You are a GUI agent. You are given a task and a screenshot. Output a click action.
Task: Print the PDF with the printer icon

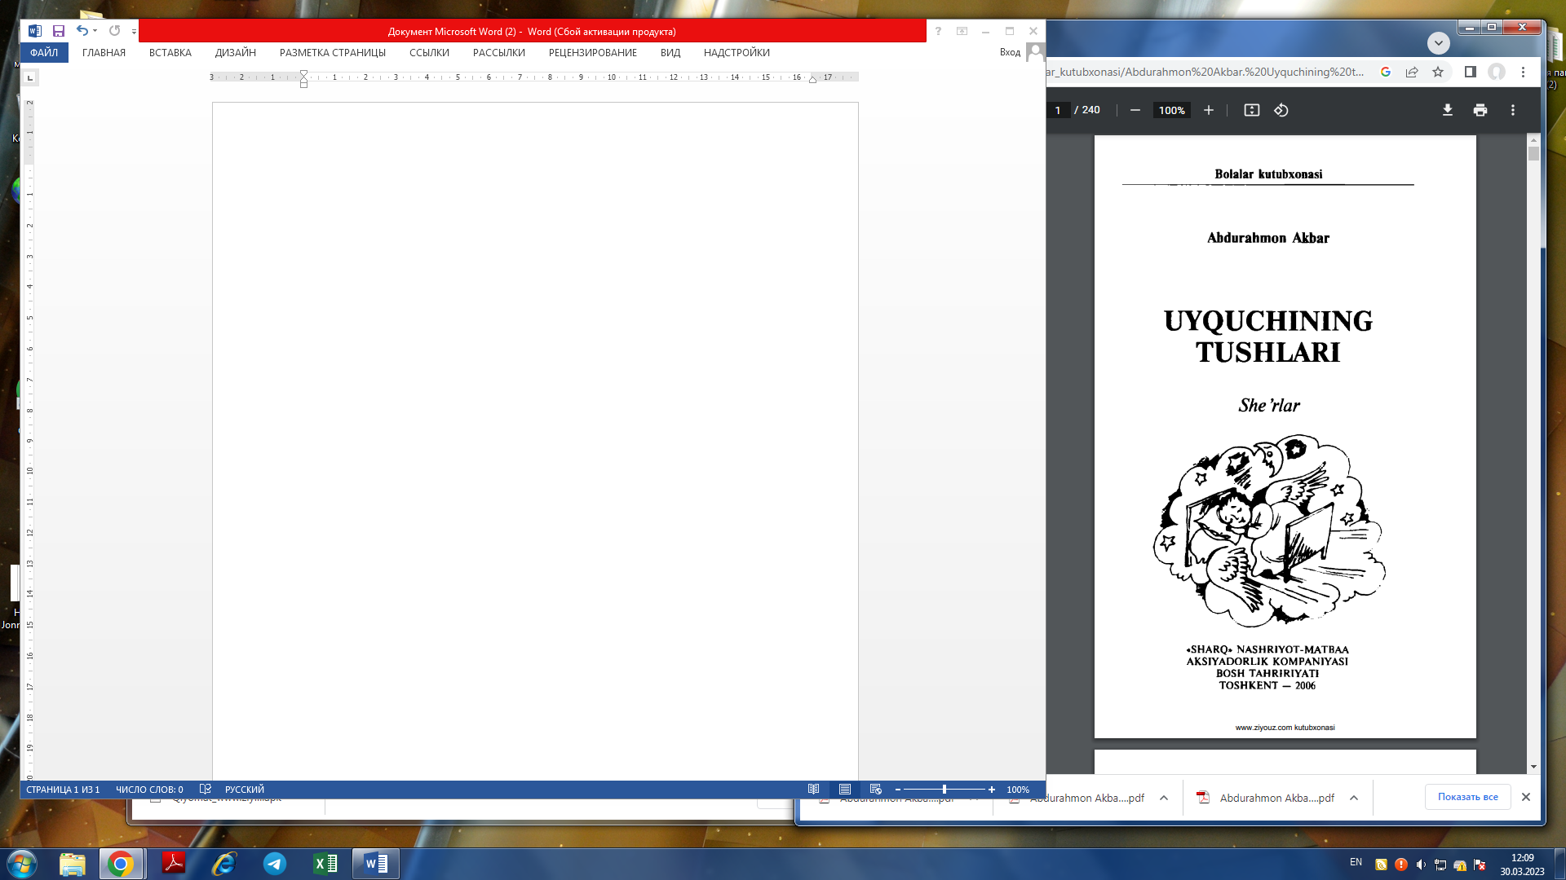click(1480, 110)
